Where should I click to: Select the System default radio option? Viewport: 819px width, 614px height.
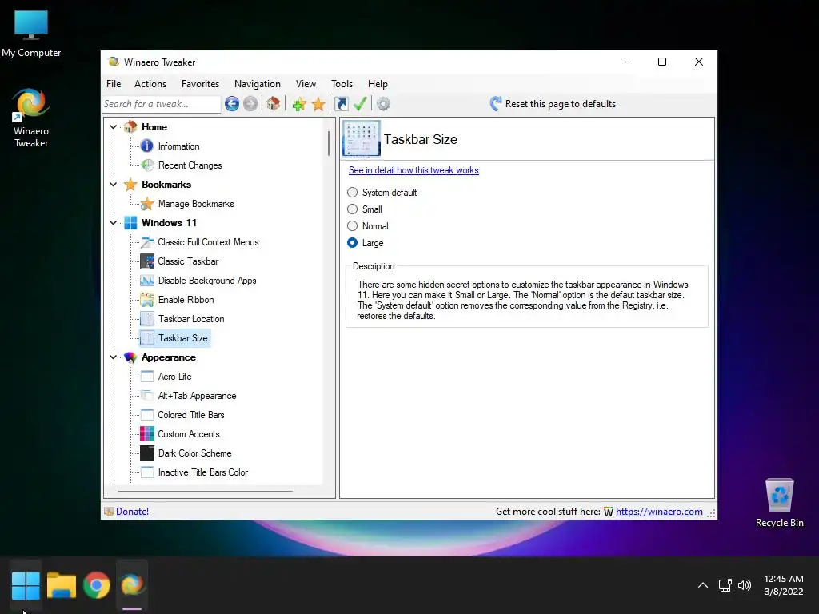point(382,193)
